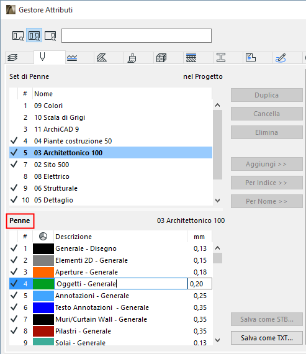Select pen set 04 Piante costruzione 50

(110, 141)
